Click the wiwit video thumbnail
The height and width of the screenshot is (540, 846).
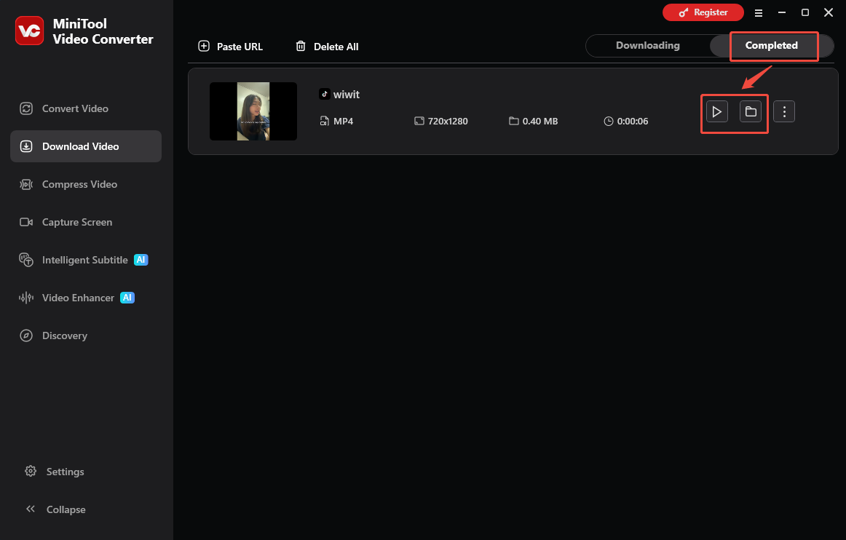(253, 111)
